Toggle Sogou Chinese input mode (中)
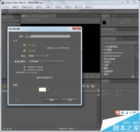Screen dimensions: 140x132 click(123, 113)
